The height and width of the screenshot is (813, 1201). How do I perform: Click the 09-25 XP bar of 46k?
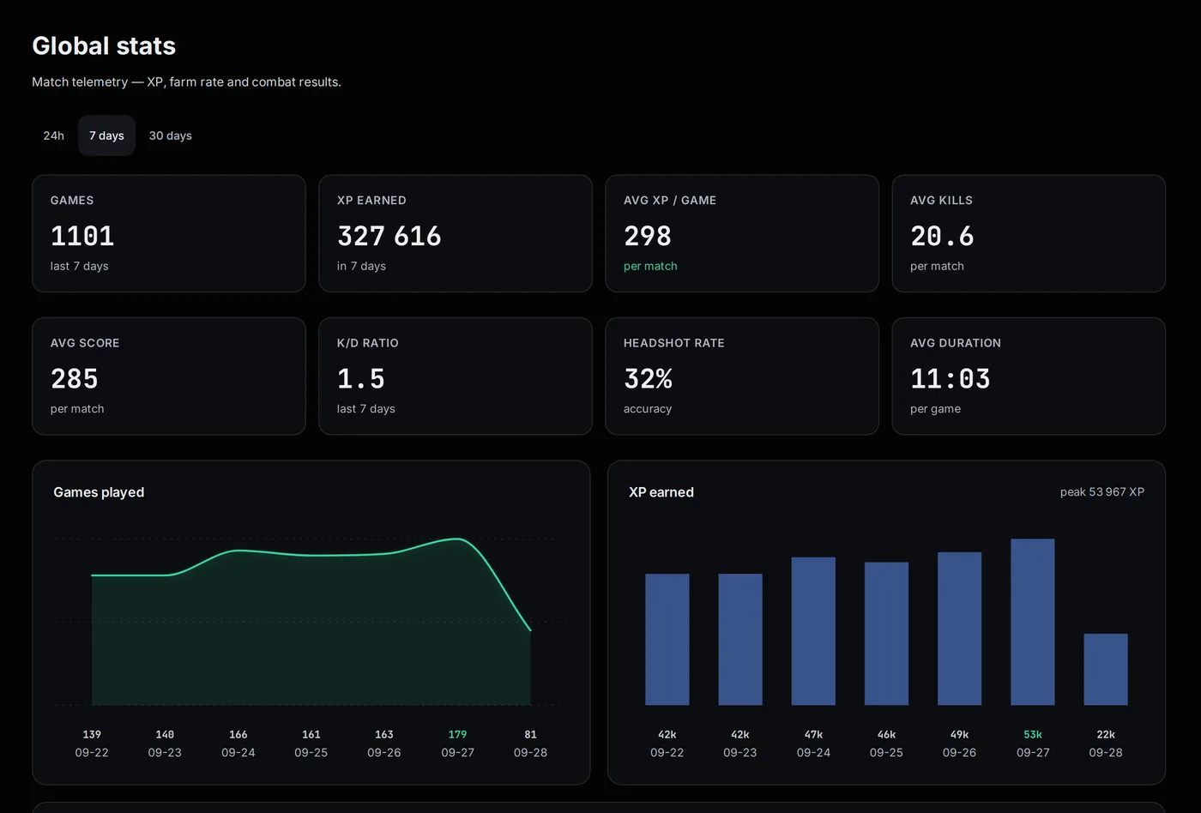[x=886, y=634]
